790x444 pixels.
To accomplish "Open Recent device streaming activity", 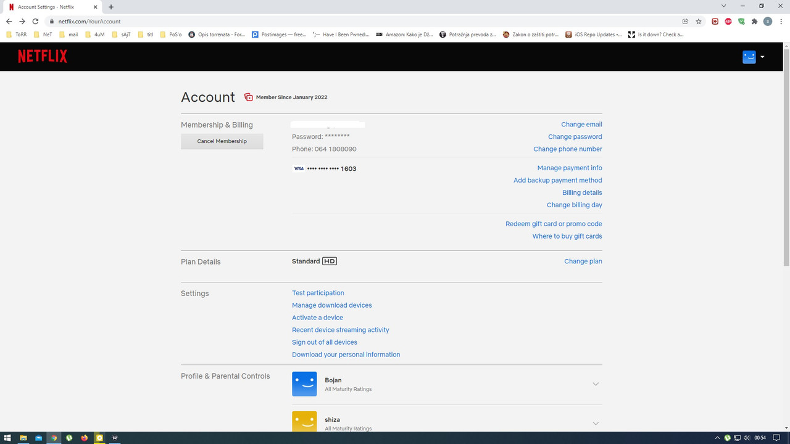I will click(x=341, y=330).
